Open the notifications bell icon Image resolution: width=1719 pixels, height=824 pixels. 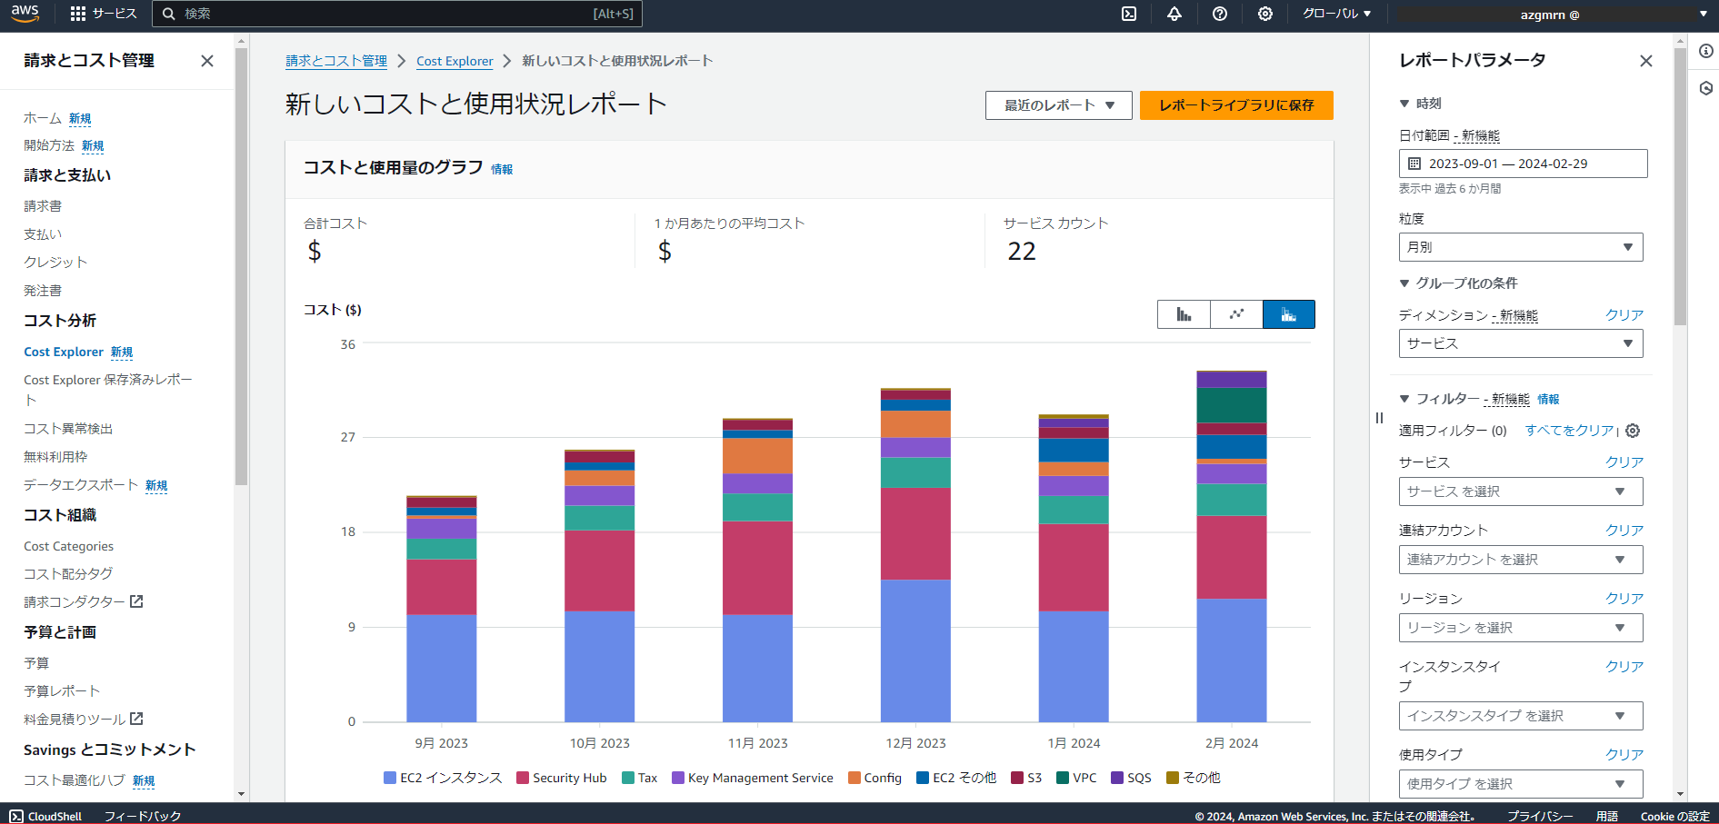pos(1174,14)
